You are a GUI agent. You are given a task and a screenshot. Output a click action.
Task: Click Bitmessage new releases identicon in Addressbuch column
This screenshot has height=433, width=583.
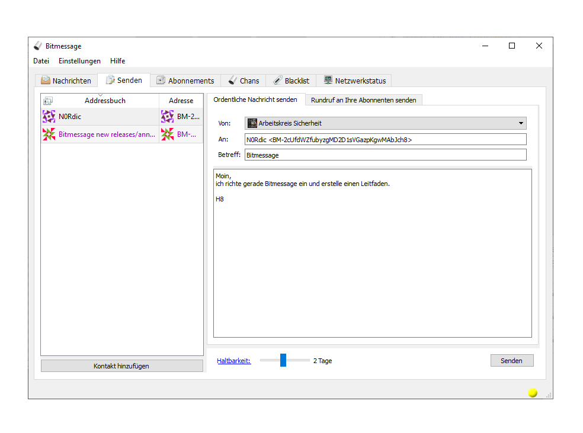coord(49,134)
